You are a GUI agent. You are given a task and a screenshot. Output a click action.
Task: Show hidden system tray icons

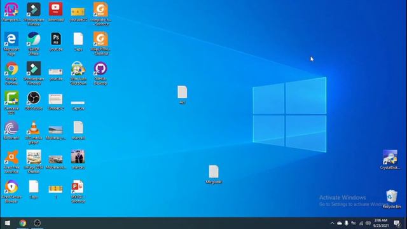click(x=332, y=223)
